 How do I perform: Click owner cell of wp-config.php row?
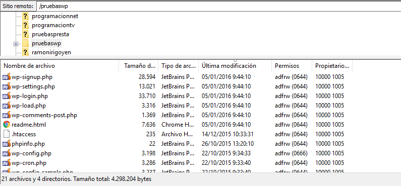[x=329, y=153]
